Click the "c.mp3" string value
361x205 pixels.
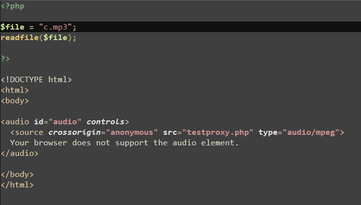(55, 27)
